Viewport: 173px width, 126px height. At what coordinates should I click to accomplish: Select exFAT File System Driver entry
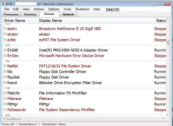(x=60, y=40)
